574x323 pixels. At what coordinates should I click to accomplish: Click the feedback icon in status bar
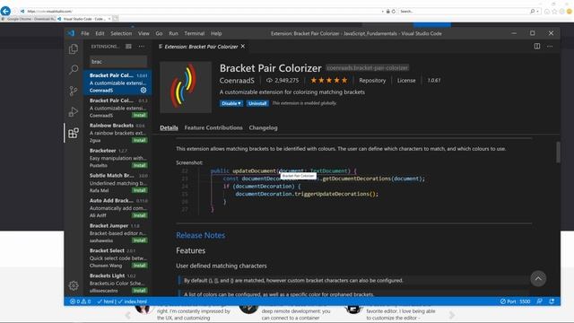point(540,301)
